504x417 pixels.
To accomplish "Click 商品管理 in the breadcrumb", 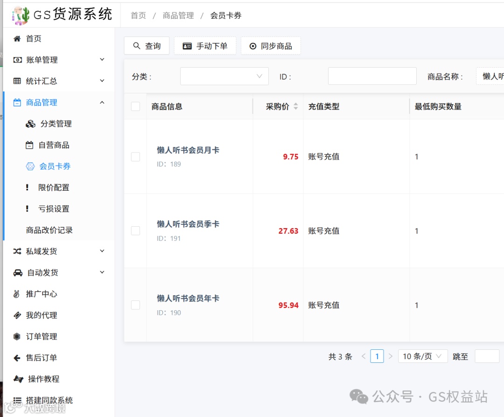I will 178,15.
